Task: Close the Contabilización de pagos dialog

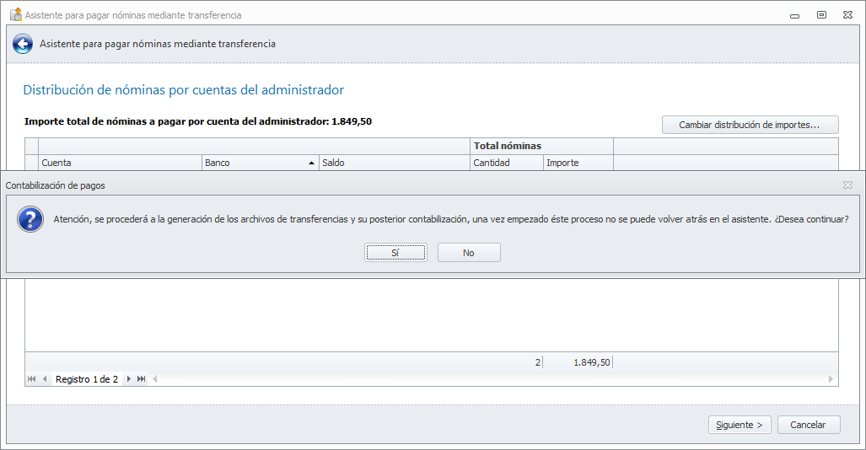Action: coord(847,185)
